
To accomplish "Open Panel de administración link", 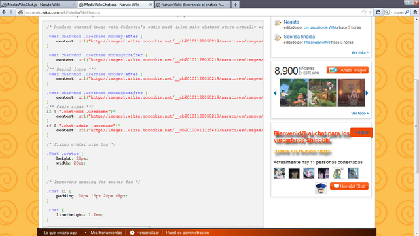I will (187, 233).
